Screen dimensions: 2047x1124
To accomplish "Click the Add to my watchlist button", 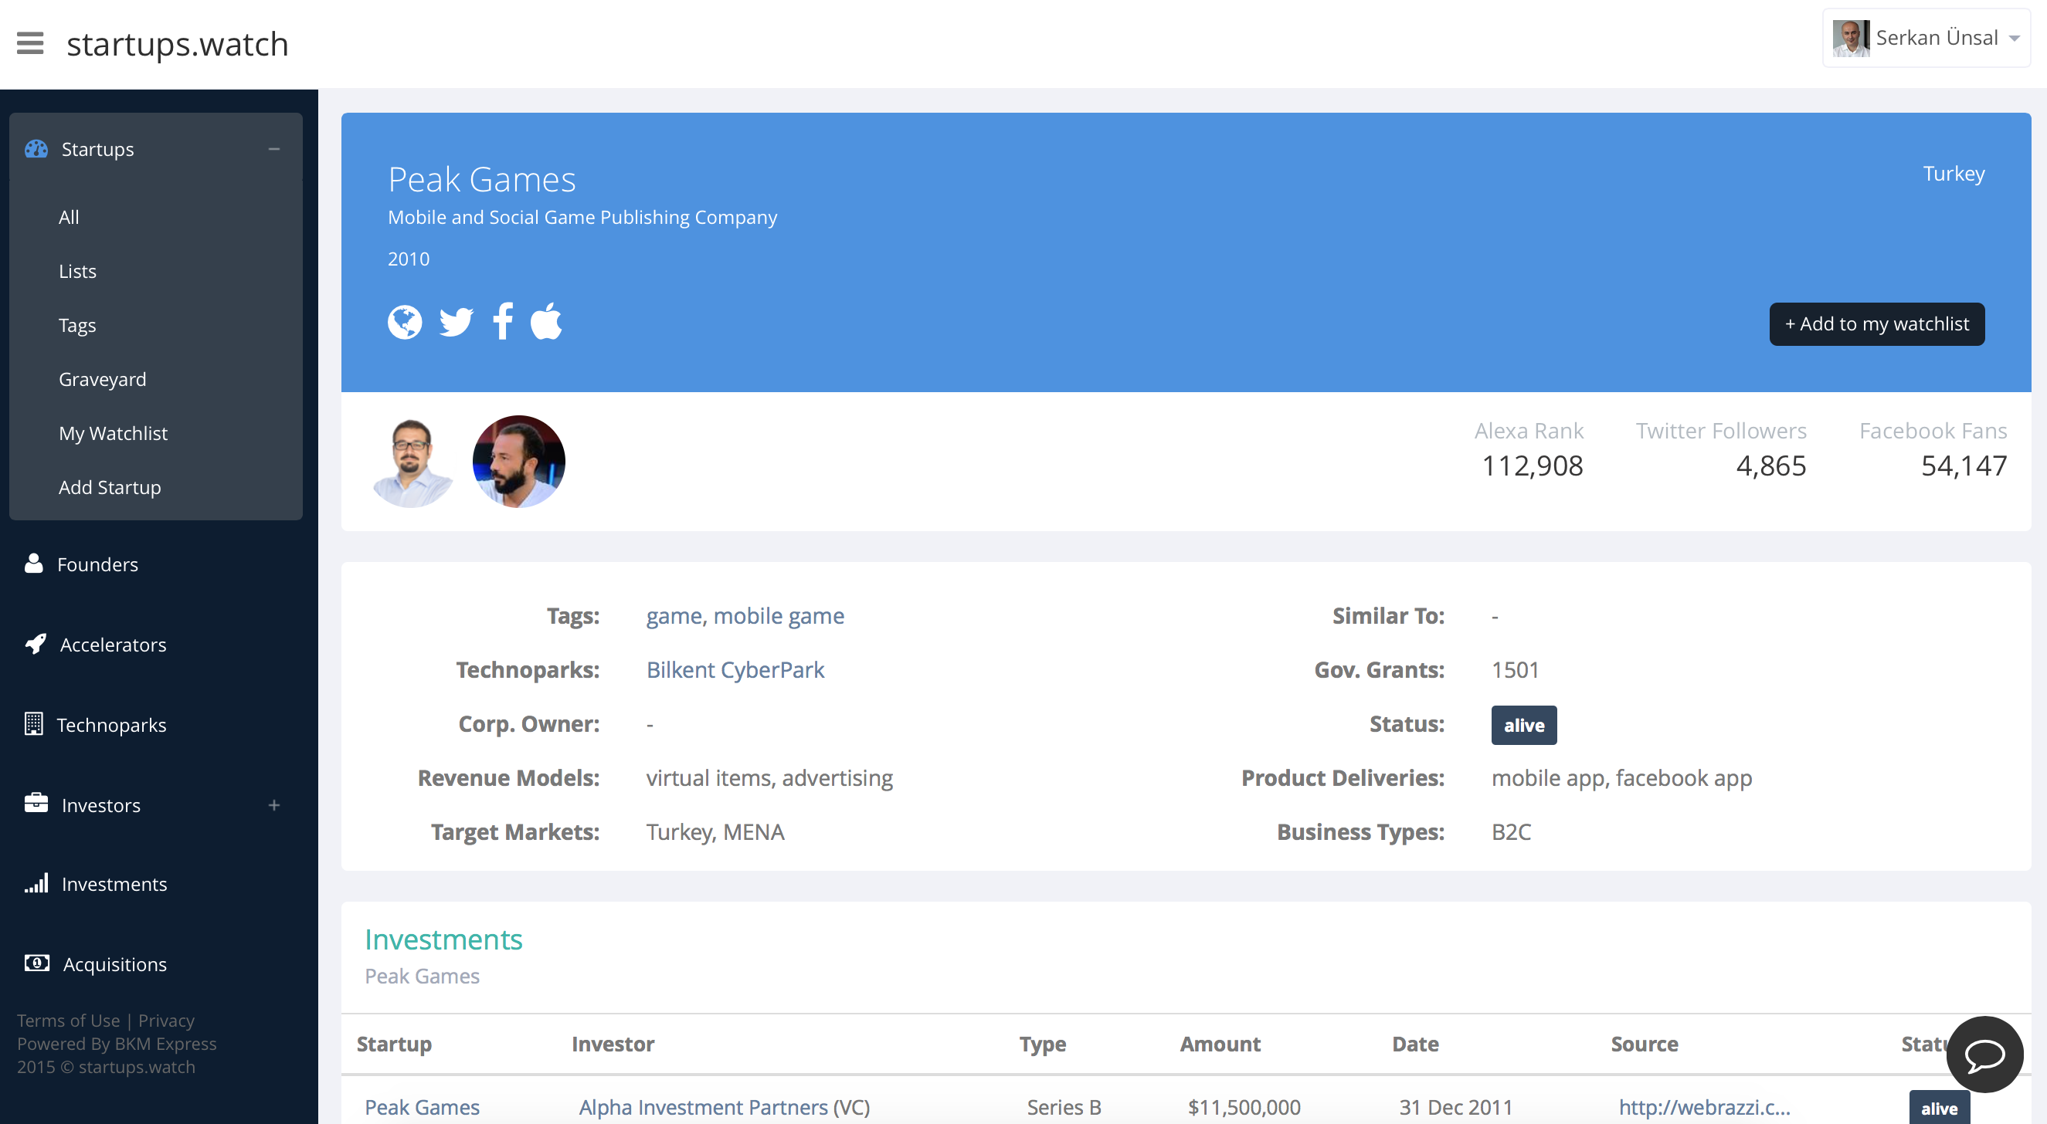I will coord(1876,324).
